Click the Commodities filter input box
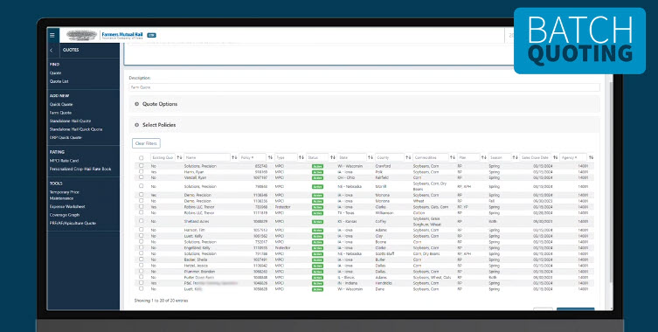658x332 pixels. (x=431, y=157)
